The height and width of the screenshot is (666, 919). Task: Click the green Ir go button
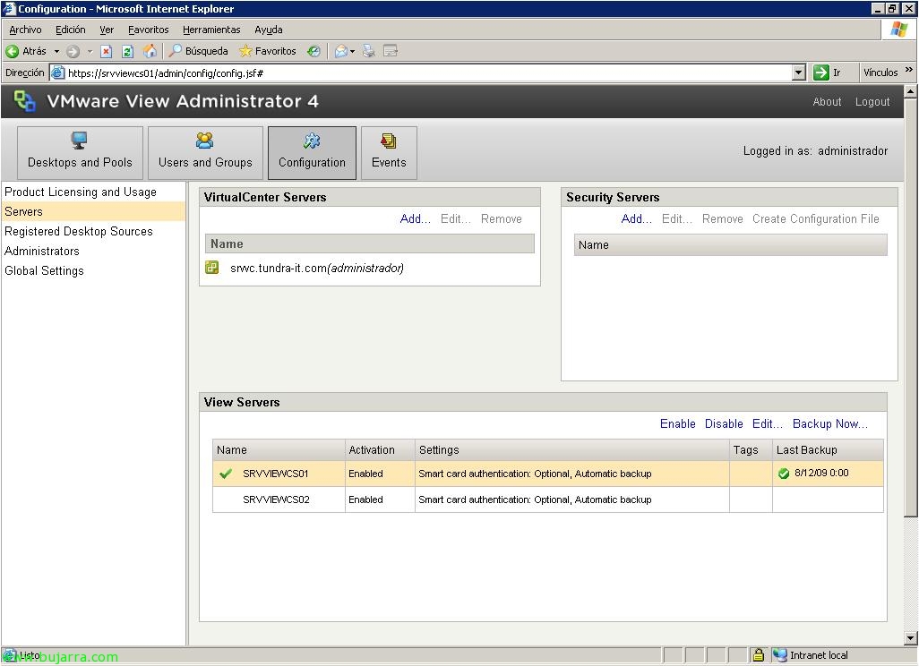pos(828,73)
